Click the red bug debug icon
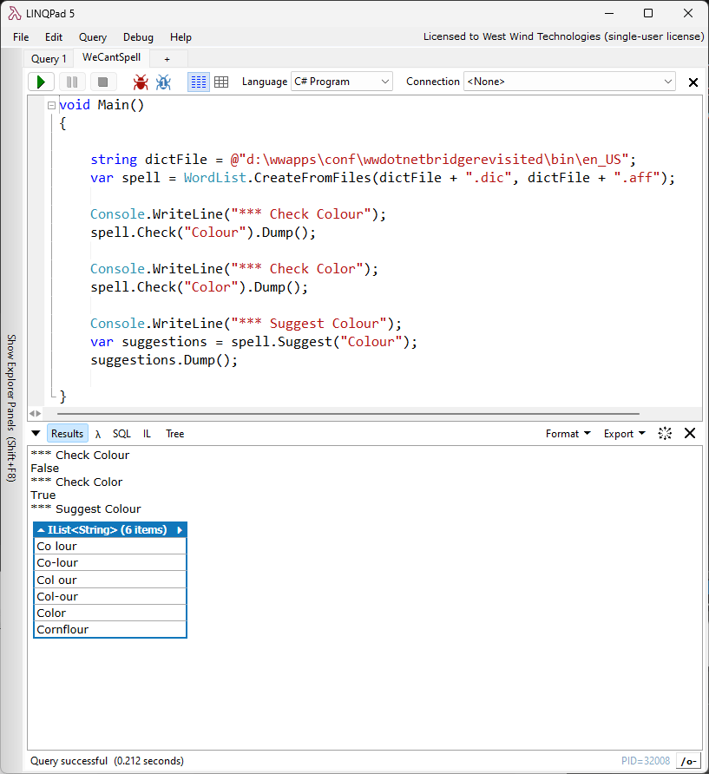Image resolution: width=709 pixels, height=774 pixels. click(x=141, y=82)
